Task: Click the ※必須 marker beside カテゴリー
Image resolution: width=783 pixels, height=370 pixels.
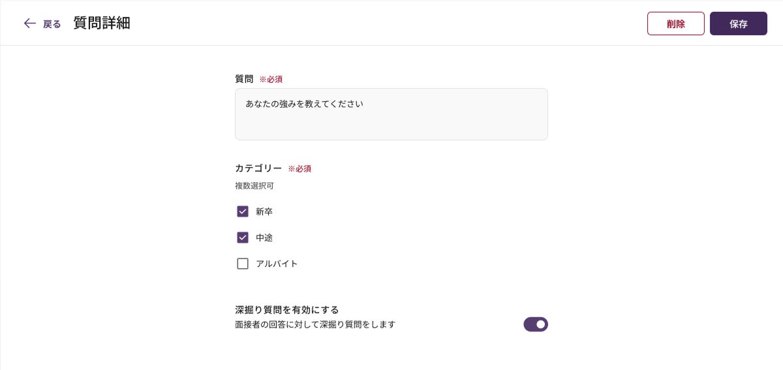Action: point(299,168)
